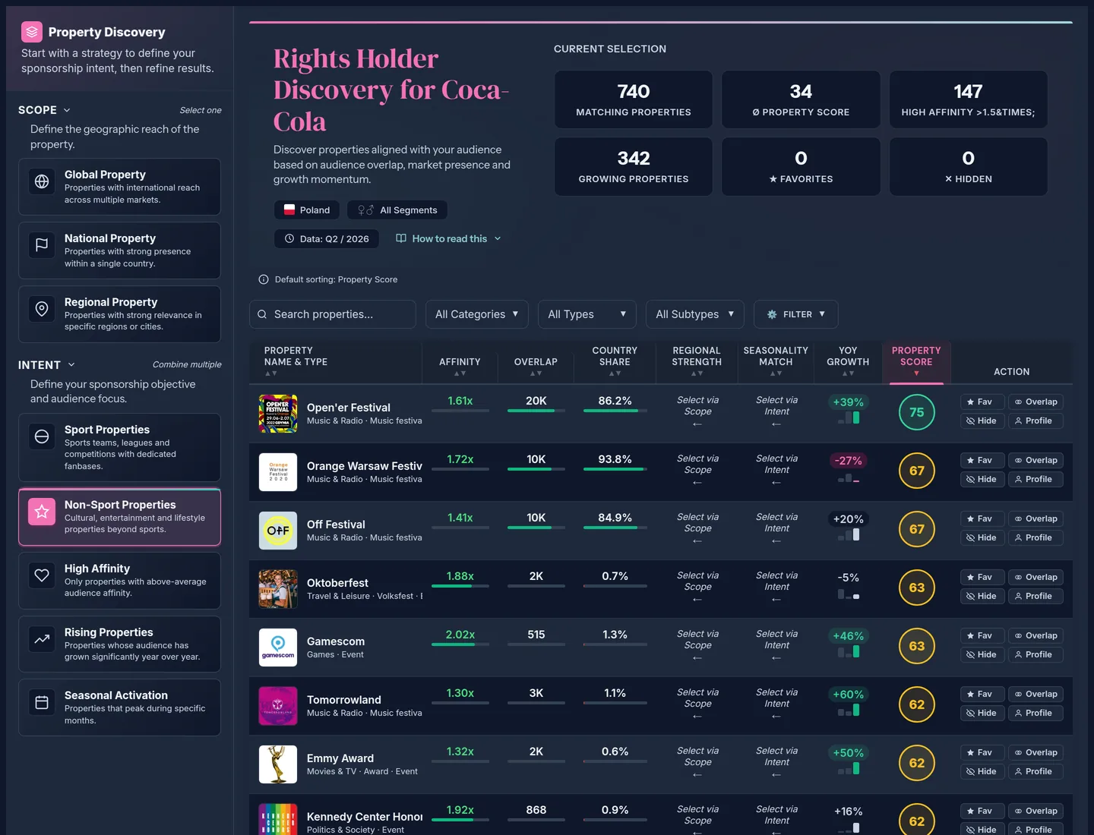This screenshot has width=1094, height=835.
Task: Open Overlap for Off Festival
Action: pyautogui.click(x=1036, y=518)
